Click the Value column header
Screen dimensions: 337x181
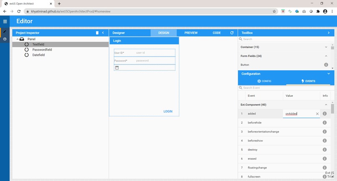coord(301,96)
